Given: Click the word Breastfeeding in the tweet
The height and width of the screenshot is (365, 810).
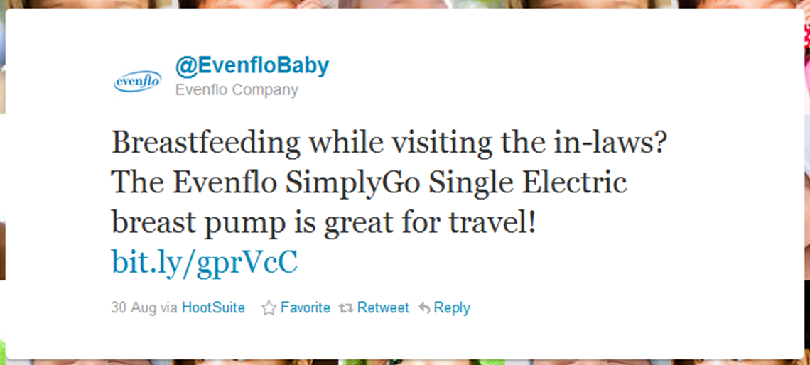Looking at the screenshot, I should click(206, 144).
